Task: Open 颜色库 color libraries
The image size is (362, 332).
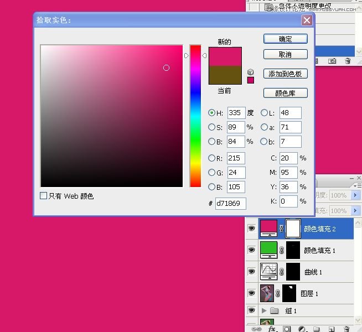Action: (x=286, y=93)
